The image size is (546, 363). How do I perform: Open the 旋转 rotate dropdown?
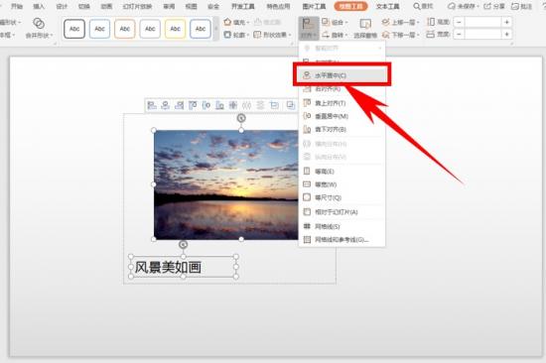point(335,35)
